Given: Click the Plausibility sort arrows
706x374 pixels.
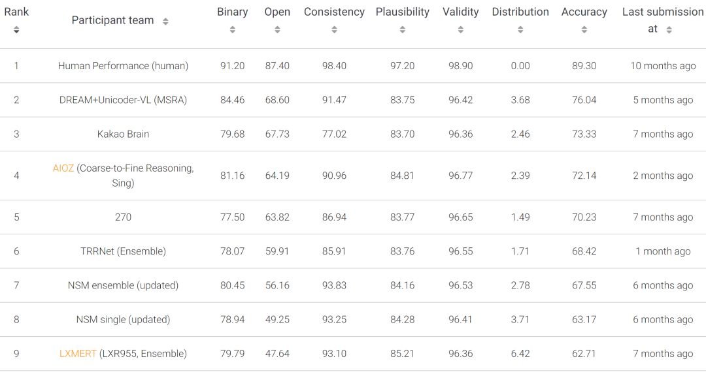Looking at the screenshot, I should [402, 29].
